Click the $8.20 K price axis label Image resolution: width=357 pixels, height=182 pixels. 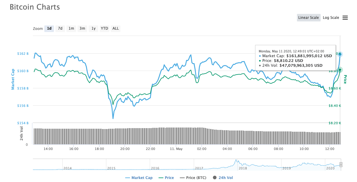[x=335, y=123]
